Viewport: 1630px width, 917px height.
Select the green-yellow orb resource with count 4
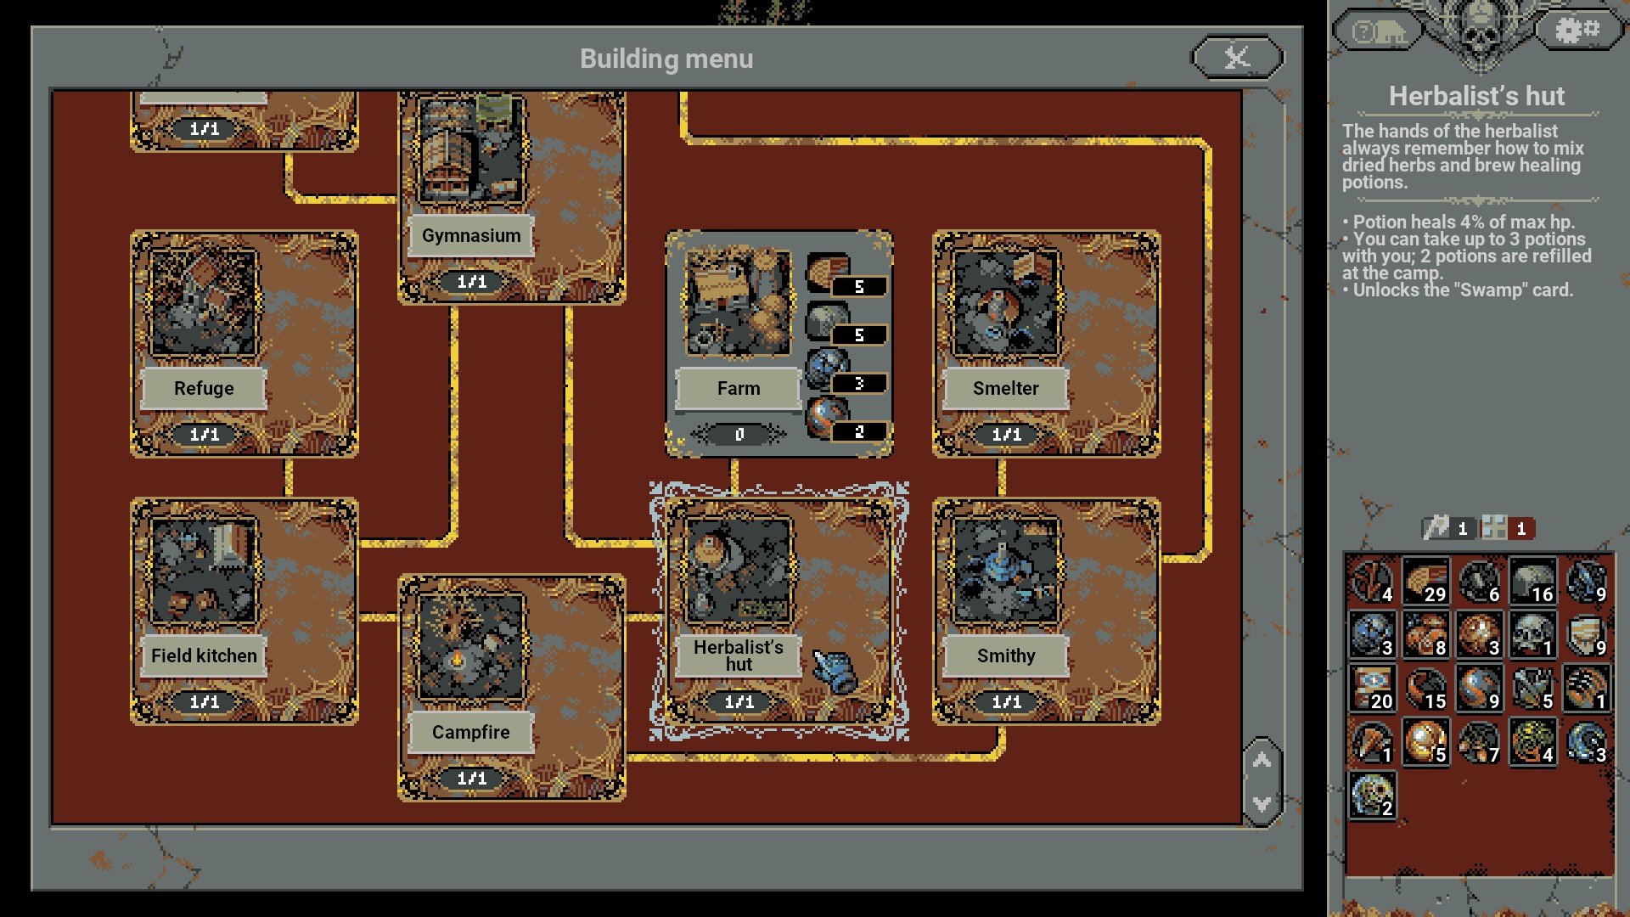(x=1533, y=741)
